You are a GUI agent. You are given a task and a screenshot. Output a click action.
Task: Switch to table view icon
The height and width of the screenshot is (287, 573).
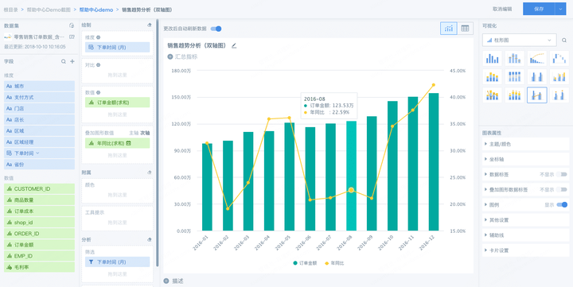pos(465,28)
